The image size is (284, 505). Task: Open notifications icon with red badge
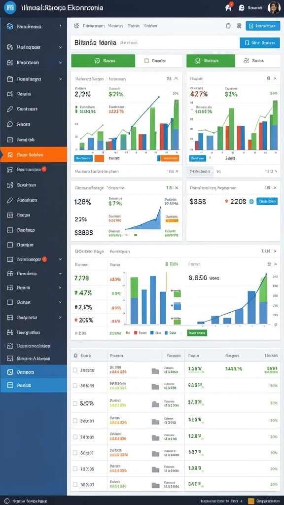point(229,8)
